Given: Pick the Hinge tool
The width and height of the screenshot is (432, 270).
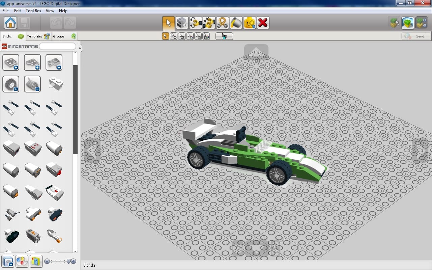Looking at the screenshot, I should [195, 23].
